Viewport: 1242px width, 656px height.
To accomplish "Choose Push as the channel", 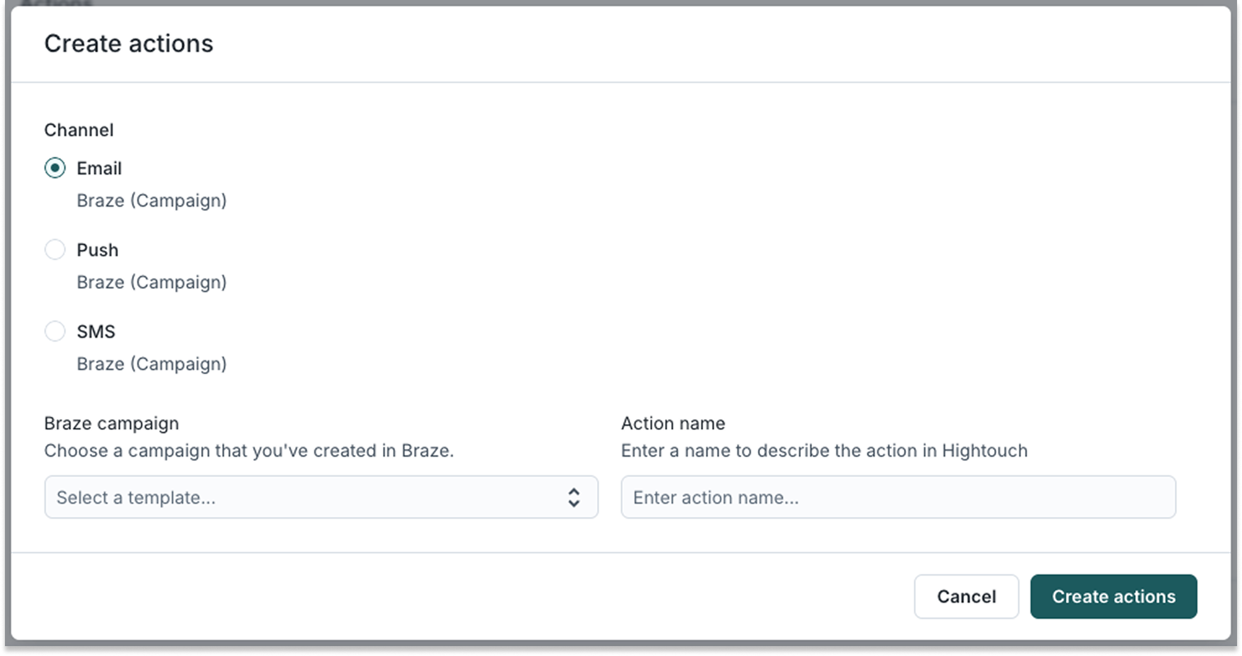I will (55, 249).
